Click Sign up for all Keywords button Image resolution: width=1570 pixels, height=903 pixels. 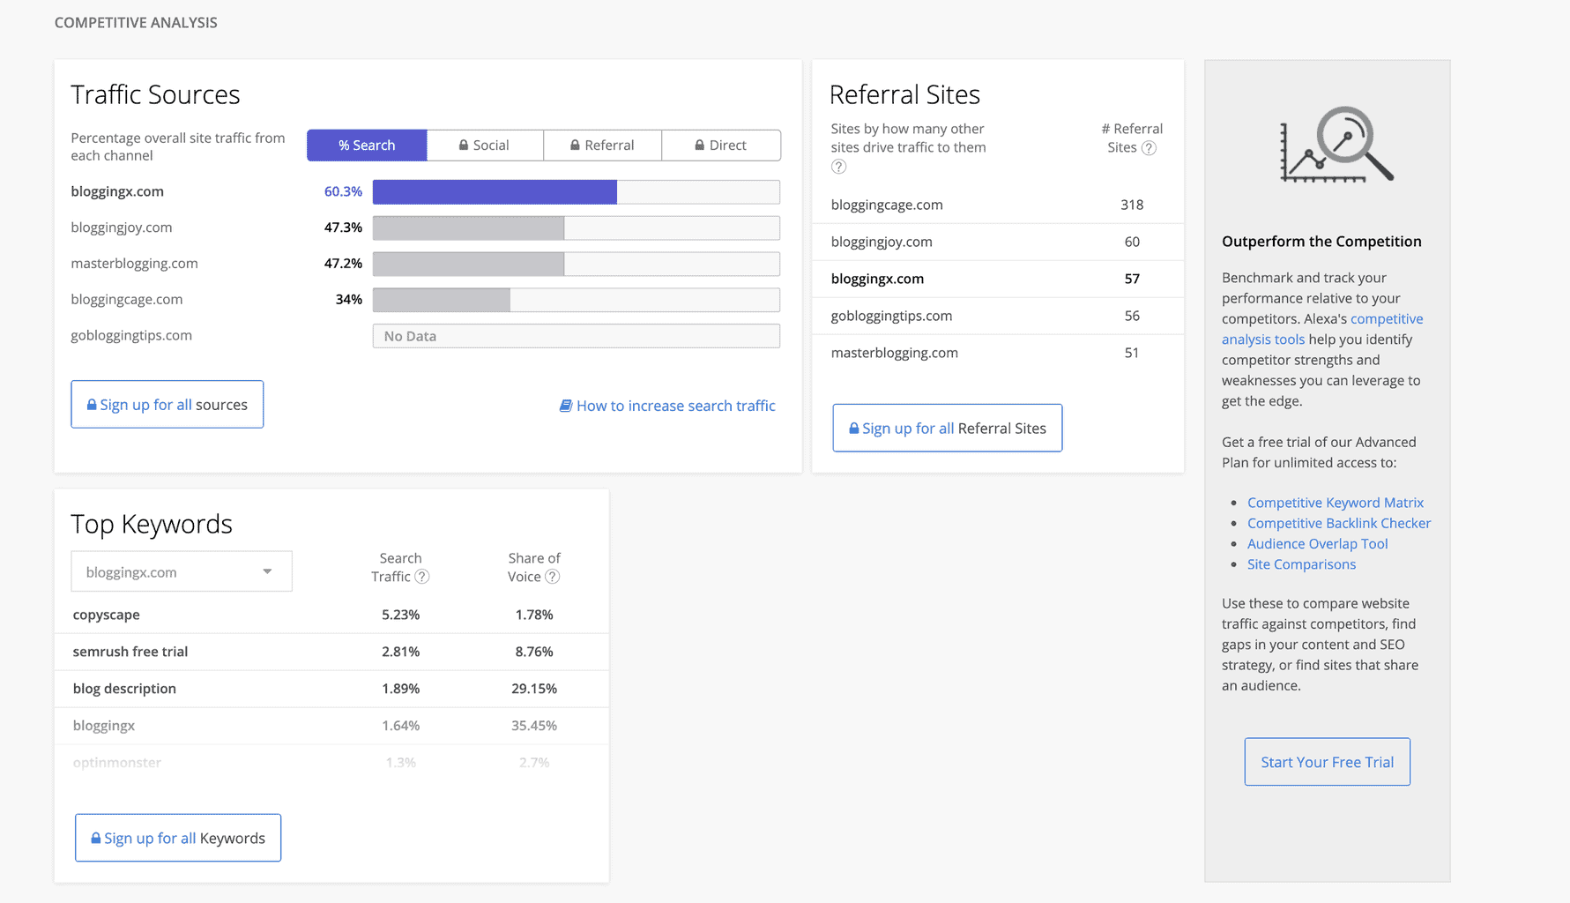click(178, 838)
